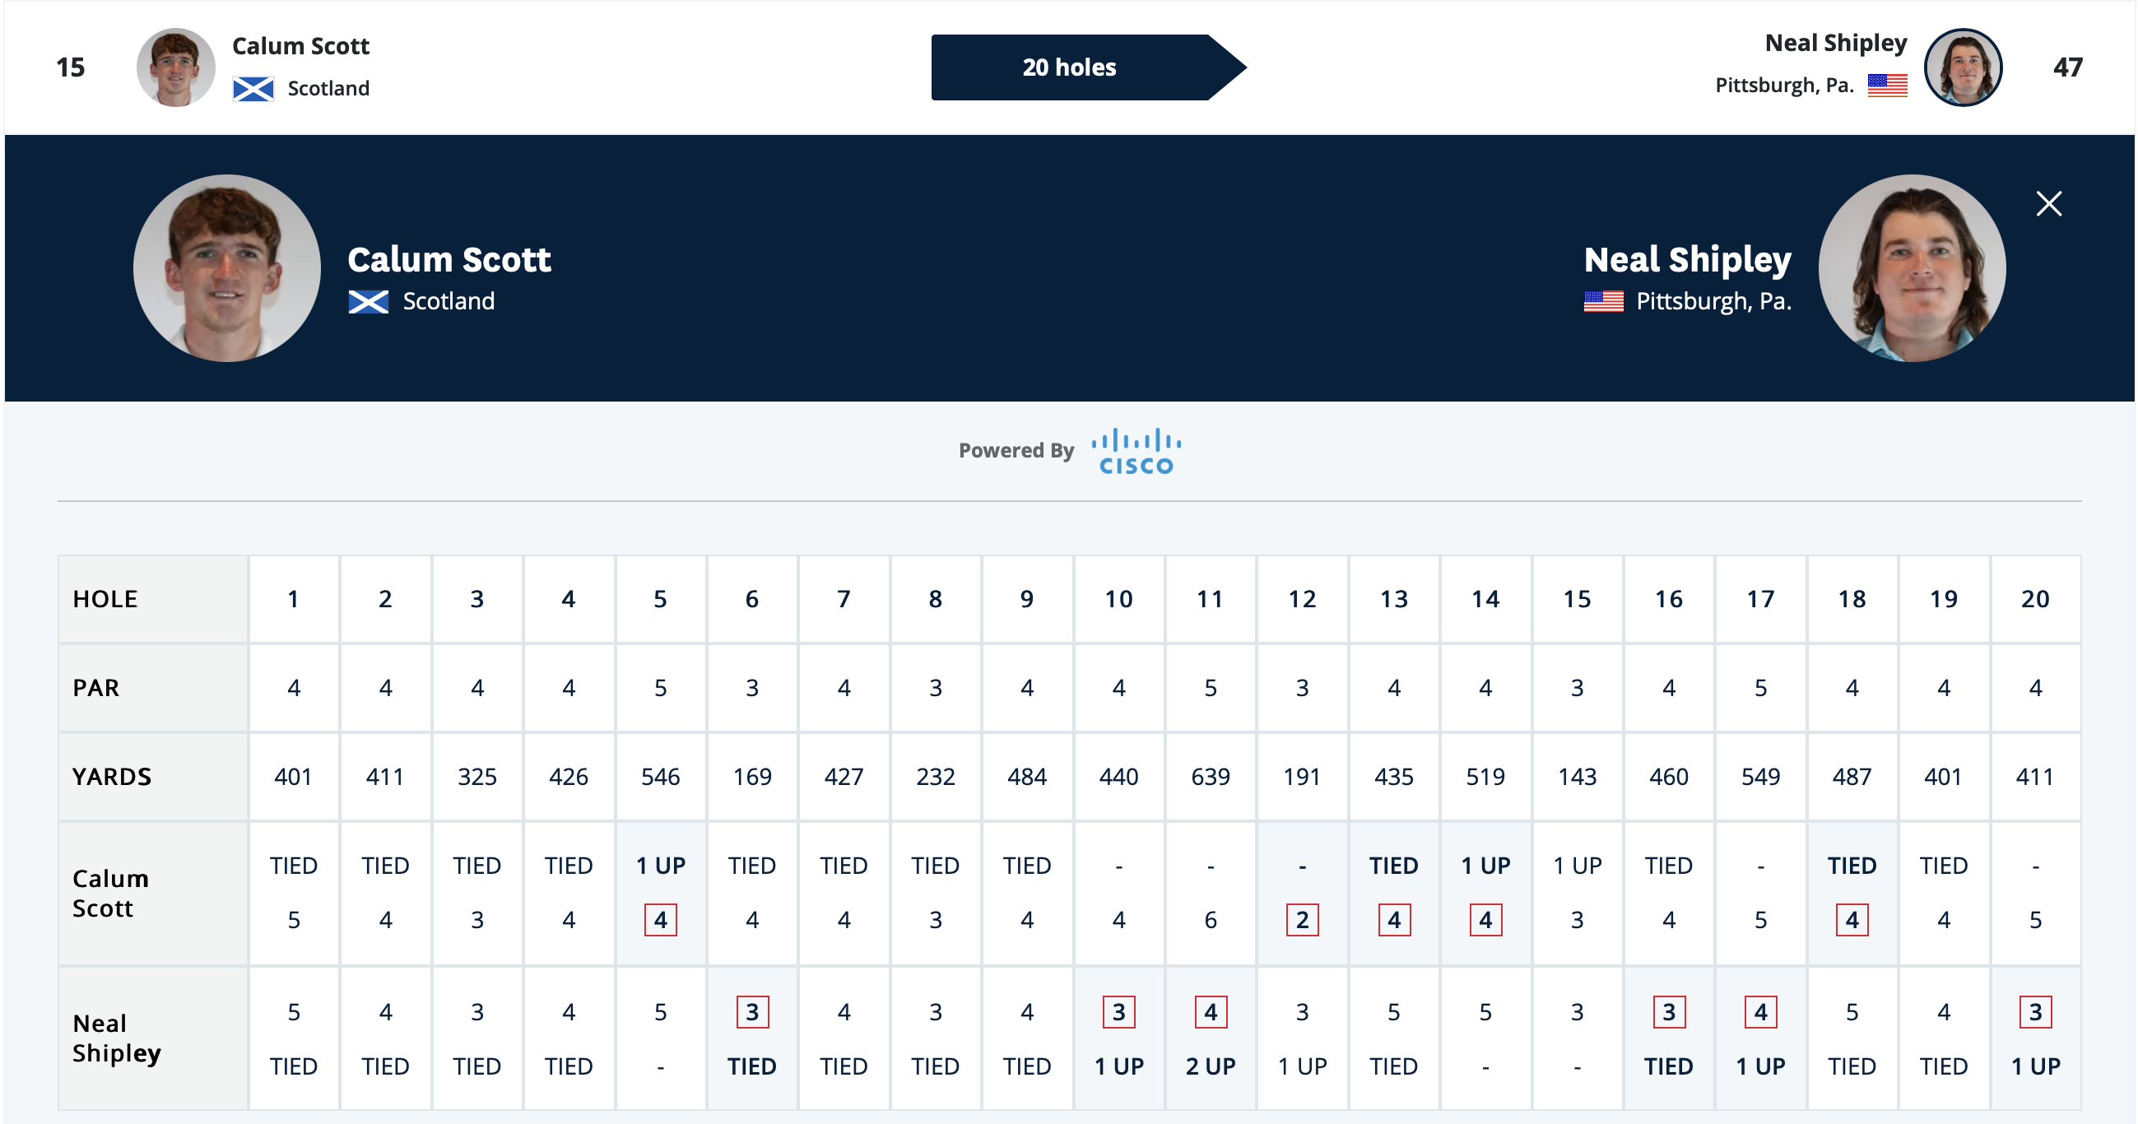Click the 2 UP status on hole 11
This screenshot has width=2138, height=1124.
(1210, 1066)
